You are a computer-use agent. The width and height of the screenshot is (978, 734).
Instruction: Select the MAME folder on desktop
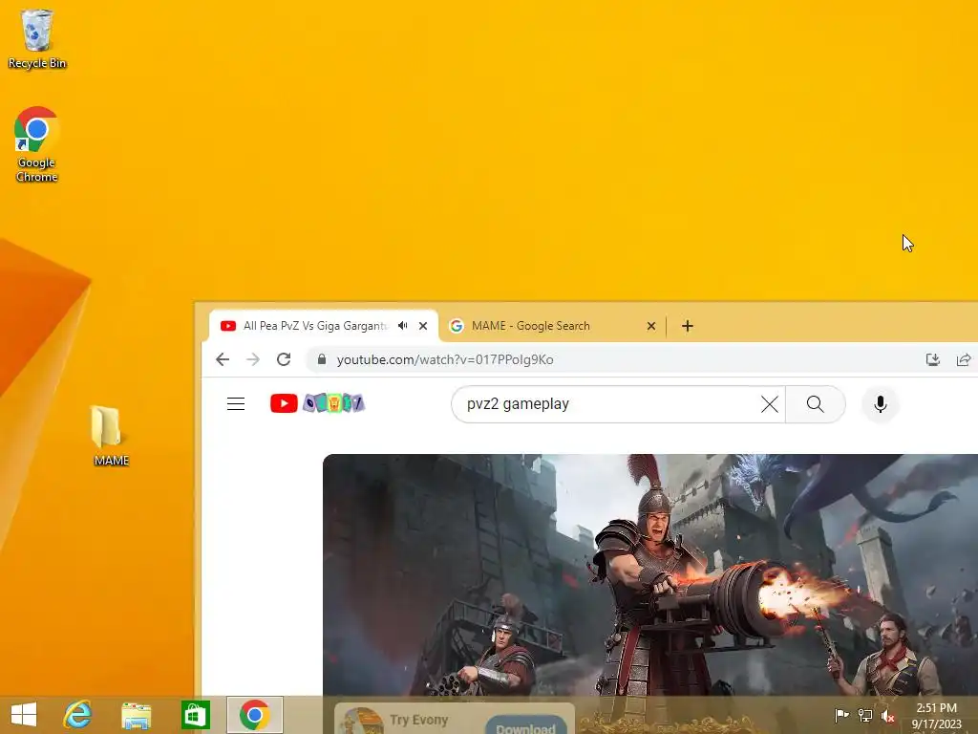click(111, 436)
